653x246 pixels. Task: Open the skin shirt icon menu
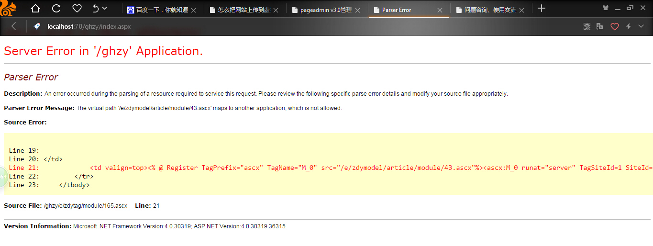click(x=606, y=7)
